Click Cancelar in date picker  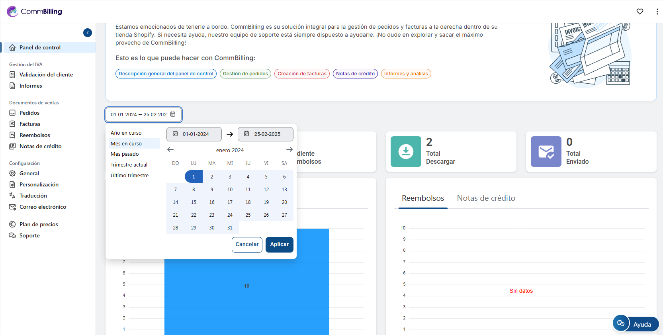[247, 245]
